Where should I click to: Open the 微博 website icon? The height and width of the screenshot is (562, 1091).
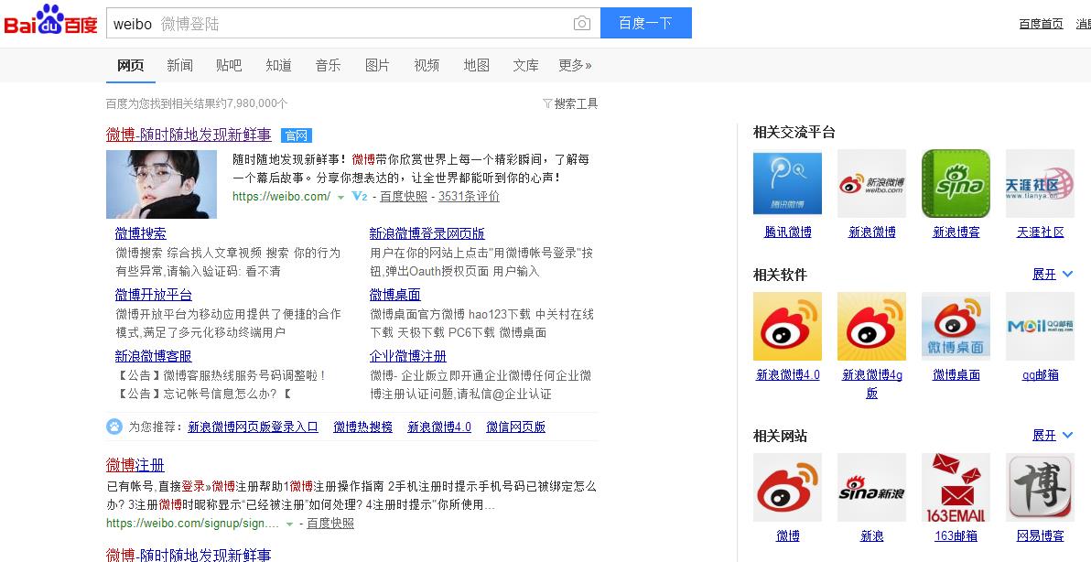(787, 488)
